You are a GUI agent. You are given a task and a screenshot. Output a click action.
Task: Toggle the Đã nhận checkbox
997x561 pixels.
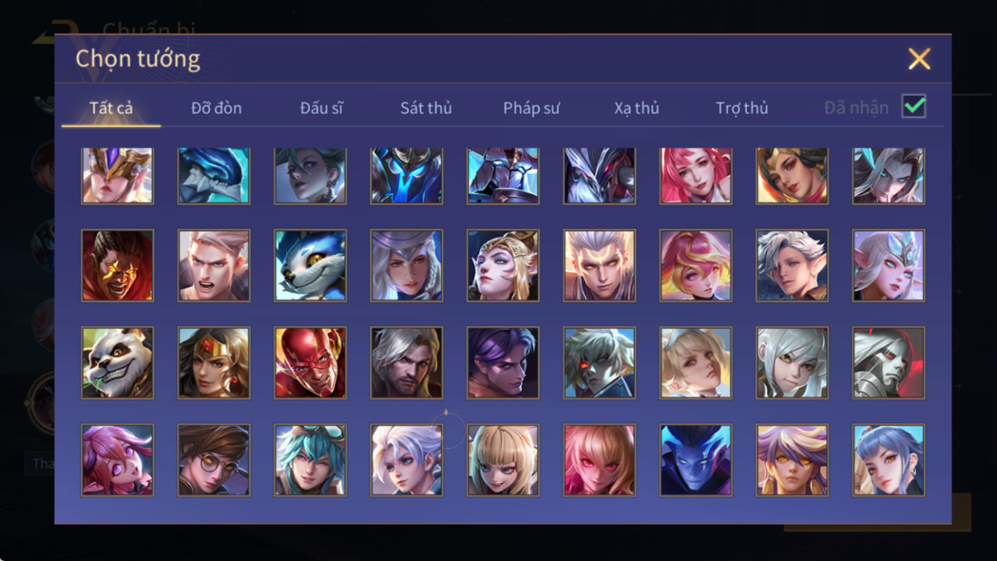coord(913,106)
